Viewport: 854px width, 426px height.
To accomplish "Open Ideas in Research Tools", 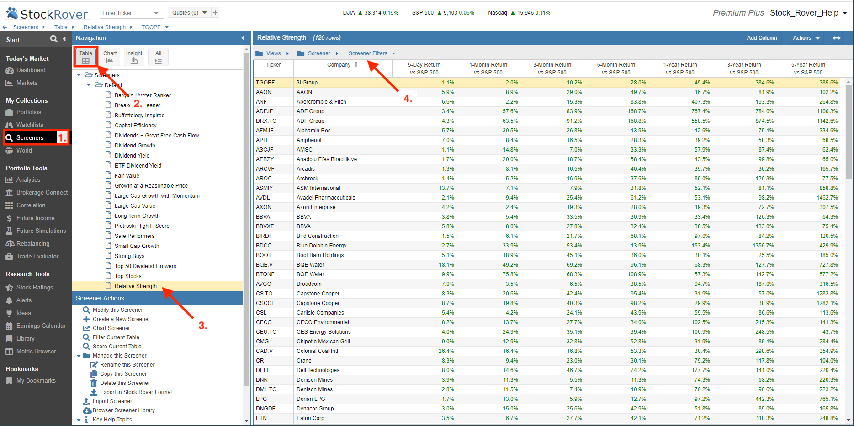I will [23, 313].
